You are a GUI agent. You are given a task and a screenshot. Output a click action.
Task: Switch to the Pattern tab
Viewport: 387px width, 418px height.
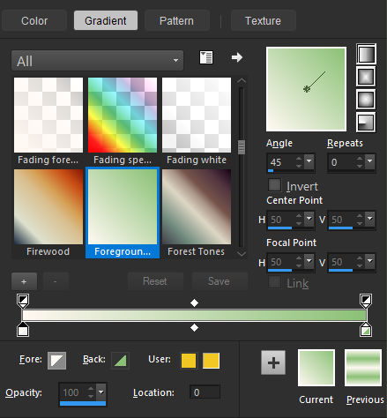[x=176, y=20]
